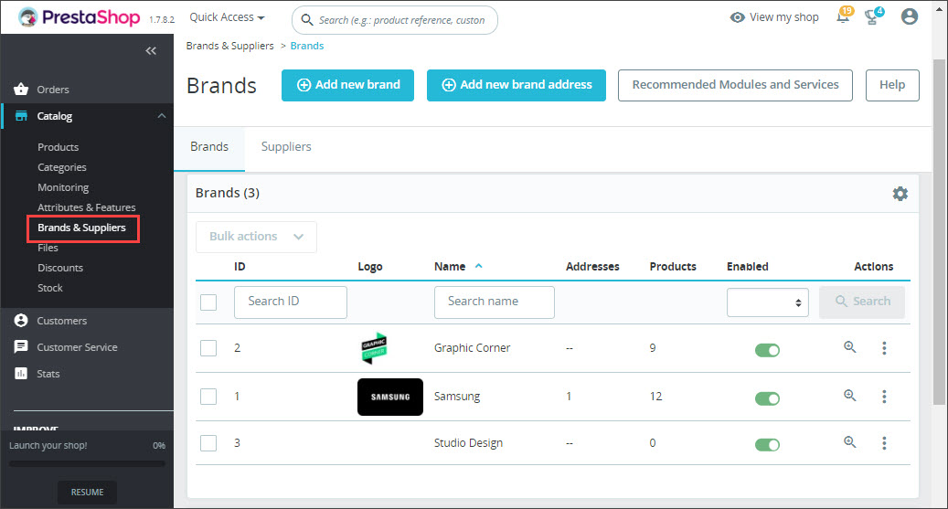Click the eye icon beside View my shop
The width and height of the screenshot is (948, 509).
[x=737, y=17]
